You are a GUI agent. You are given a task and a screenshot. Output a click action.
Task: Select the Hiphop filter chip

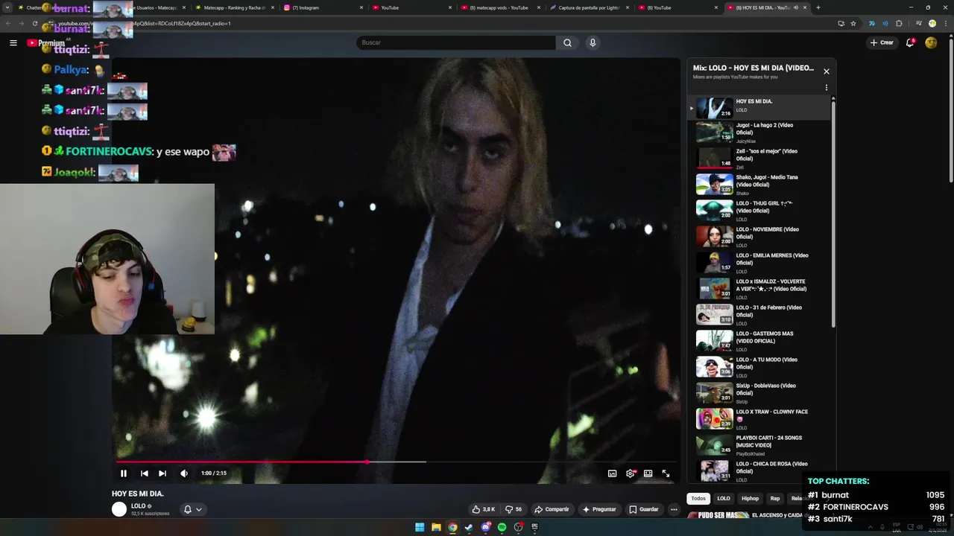(x=750, y=499)
